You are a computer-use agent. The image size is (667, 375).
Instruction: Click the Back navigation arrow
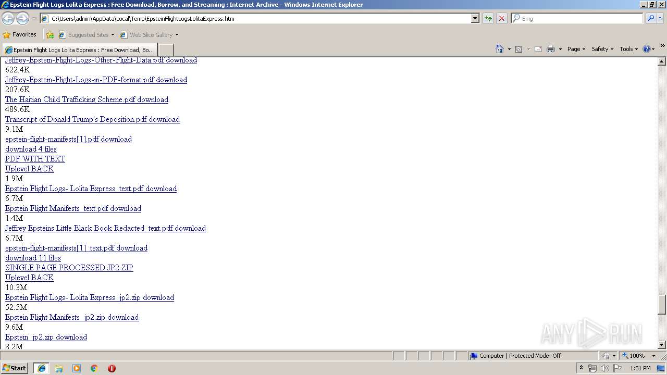point(8,19)
